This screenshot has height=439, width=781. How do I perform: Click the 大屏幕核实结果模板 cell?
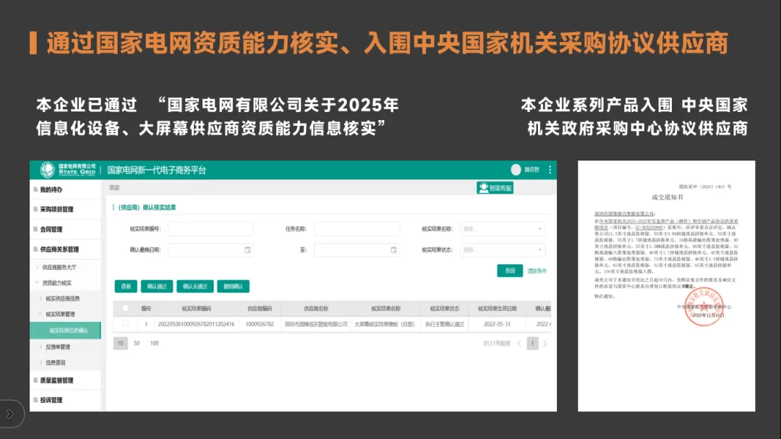[x=385, y=324]
